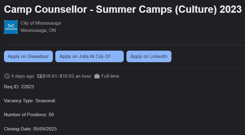Click the City of Mississauga logo
The image size is (245, 135).
(11, 27)
